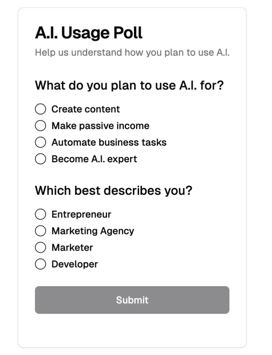Choose the 'Make passive income' radio circle
The image size is (272, 355).
41,126
